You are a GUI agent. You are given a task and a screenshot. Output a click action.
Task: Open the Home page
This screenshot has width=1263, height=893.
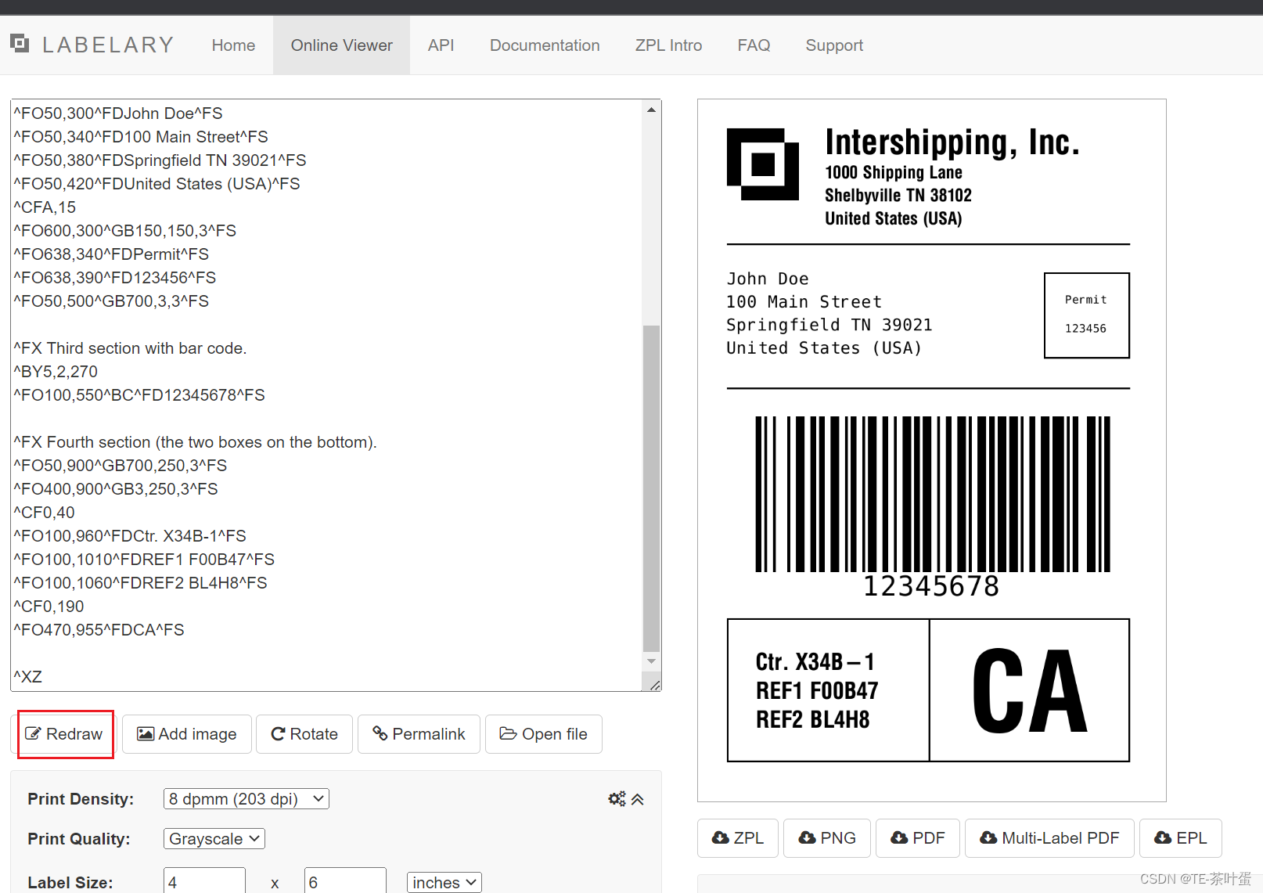(233, 45)
